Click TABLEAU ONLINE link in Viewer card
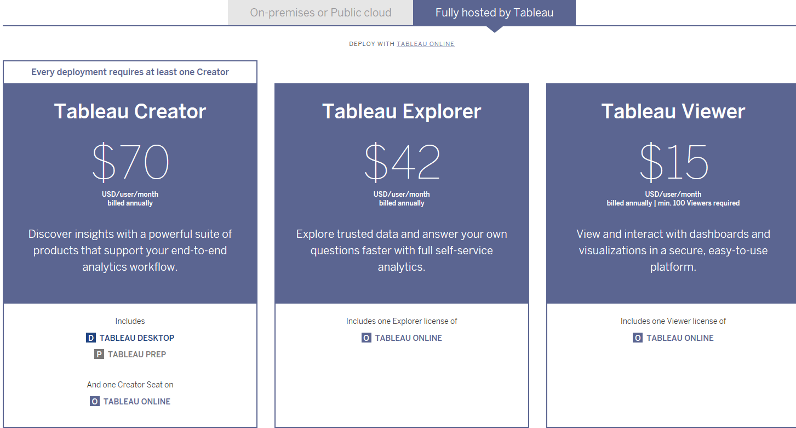This screenshot has width=796, height=428. 679,338
